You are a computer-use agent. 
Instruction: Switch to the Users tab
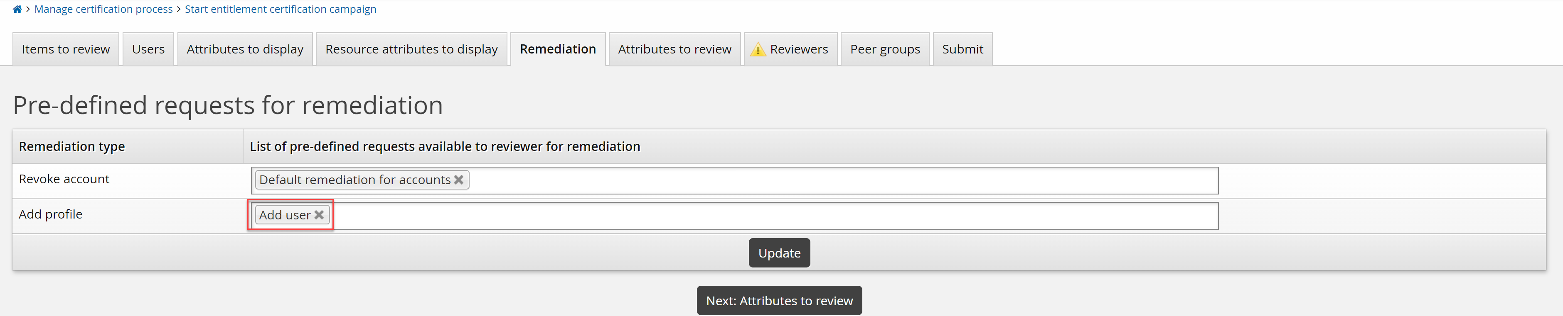pos(148,49)
